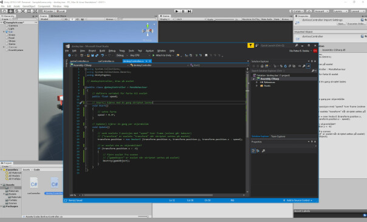Click Add to Source Control
This screenshot has width=367, height=222.
[298, 200]
